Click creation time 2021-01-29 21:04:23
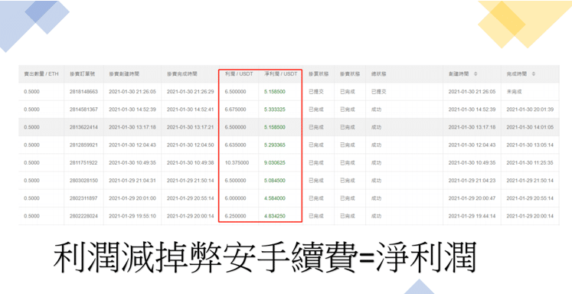Image resolution: width=572 pixels, height=294 pixels. (472, 181)
